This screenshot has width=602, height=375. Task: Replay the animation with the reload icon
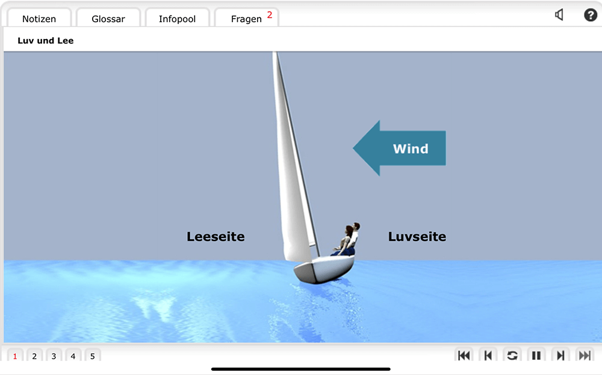click(x=512, y=356)
